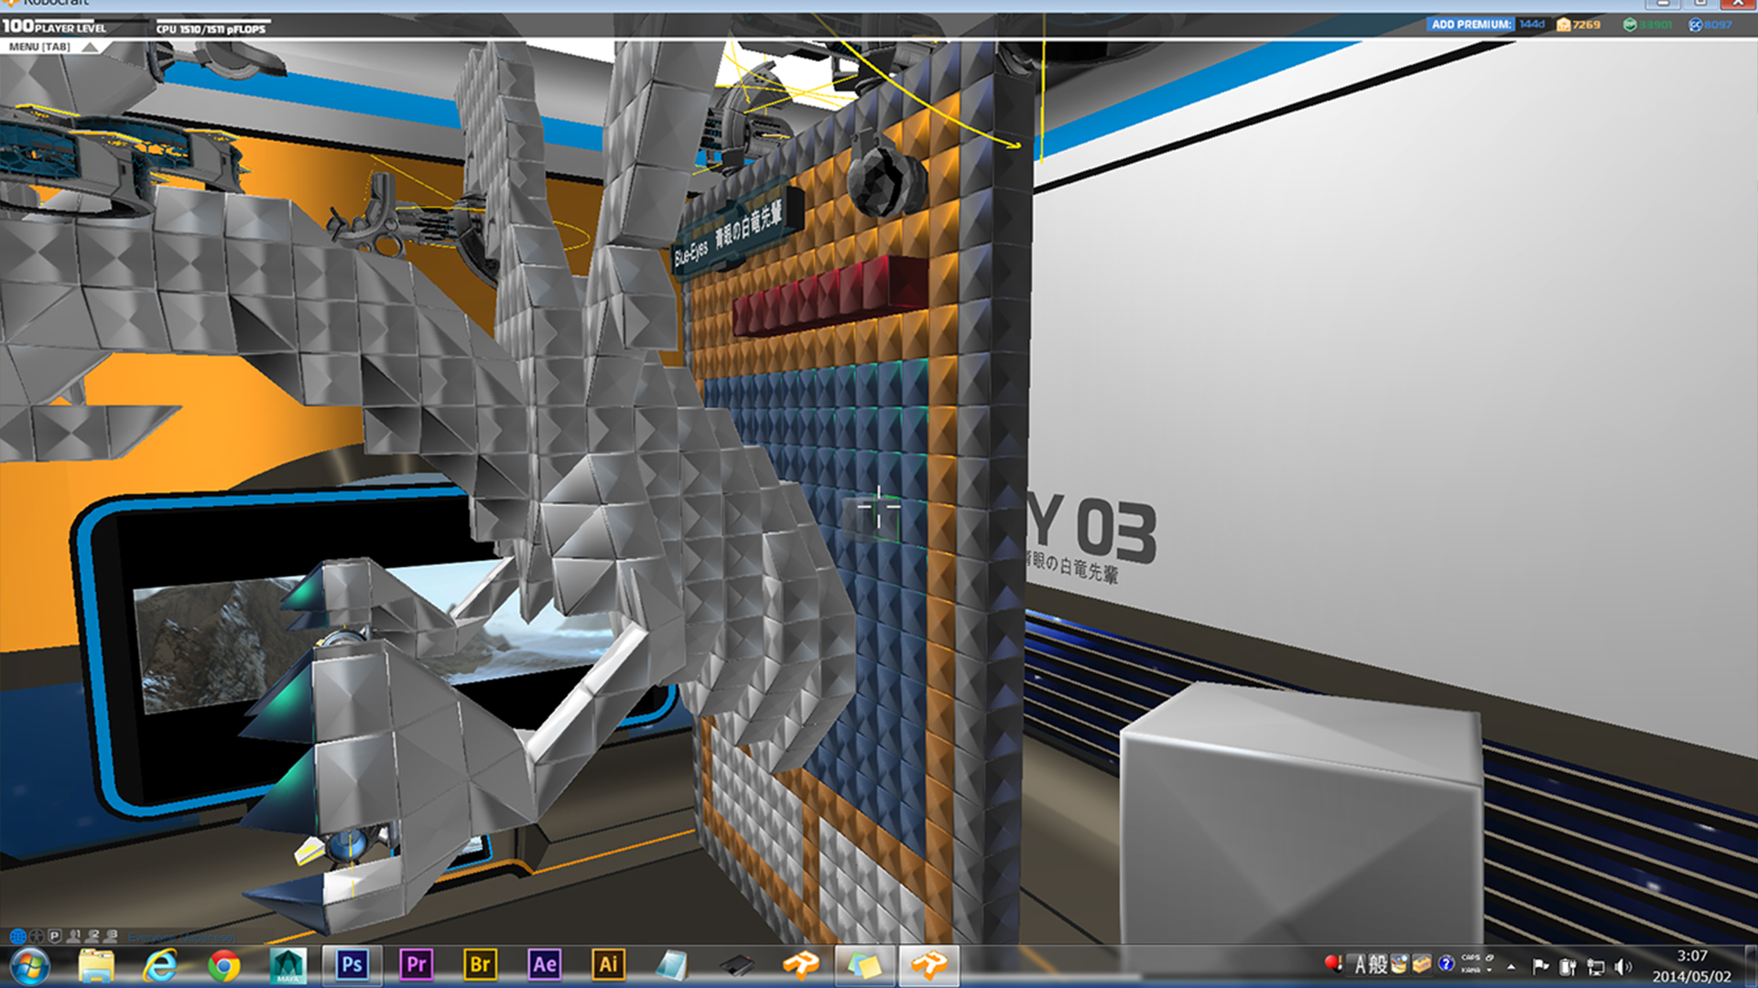Open the IME help question mark

pos(1446,963)
